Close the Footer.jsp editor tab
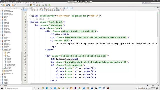Screen dimensions: 160x90 [72, 8]
